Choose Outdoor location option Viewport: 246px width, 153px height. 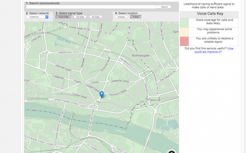coord(121,17)
